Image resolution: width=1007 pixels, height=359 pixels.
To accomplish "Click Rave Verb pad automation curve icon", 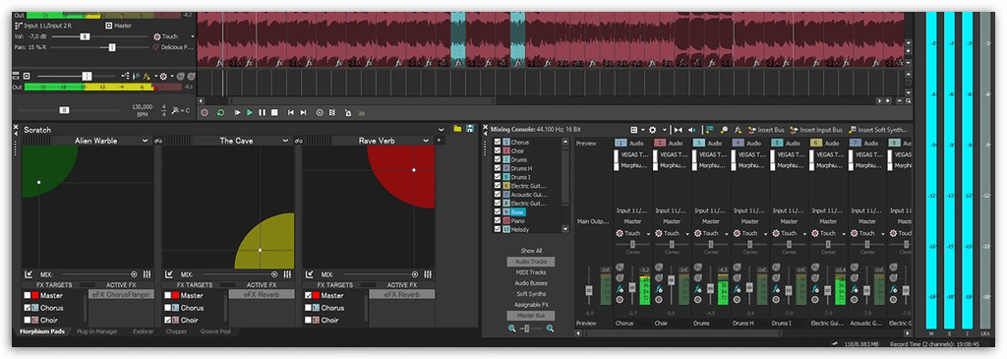I will [x=310, y=274].
